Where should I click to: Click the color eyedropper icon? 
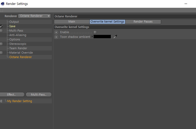tap(115, 37)
